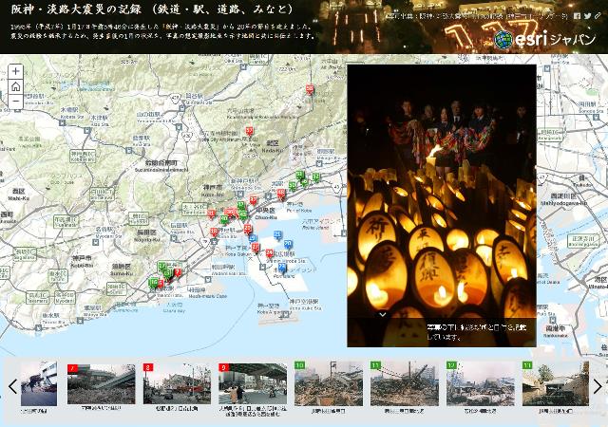Select blue map marker 21
608x427 pixels.
tap(277, 234)
